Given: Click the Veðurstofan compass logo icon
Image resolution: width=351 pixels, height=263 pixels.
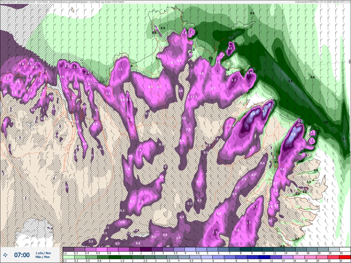Looking at the screenshot, I should (x=5, y=255).
